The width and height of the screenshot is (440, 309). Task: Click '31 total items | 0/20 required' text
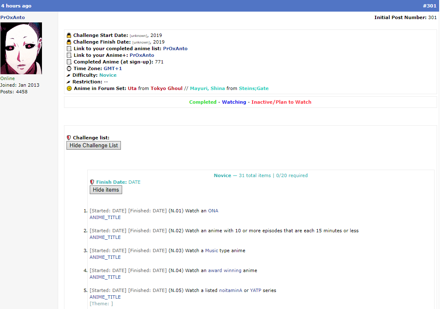point(273,175)
